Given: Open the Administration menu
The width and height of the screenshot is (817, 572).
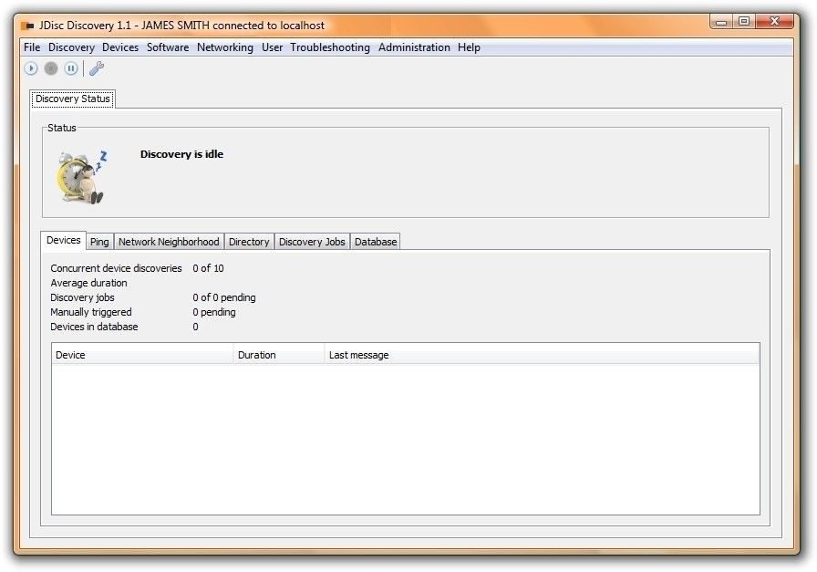Looking at the screenshot, I should [415, 47].
